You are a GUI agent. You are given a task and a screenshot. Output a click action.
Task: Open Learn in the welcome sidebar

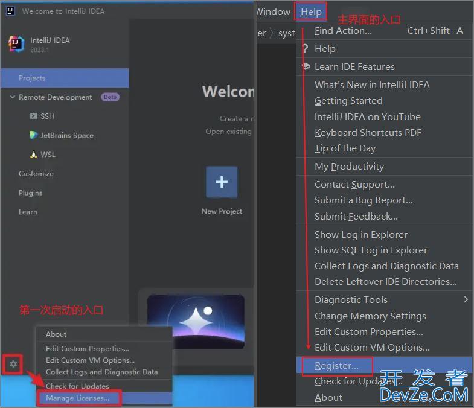28,212
